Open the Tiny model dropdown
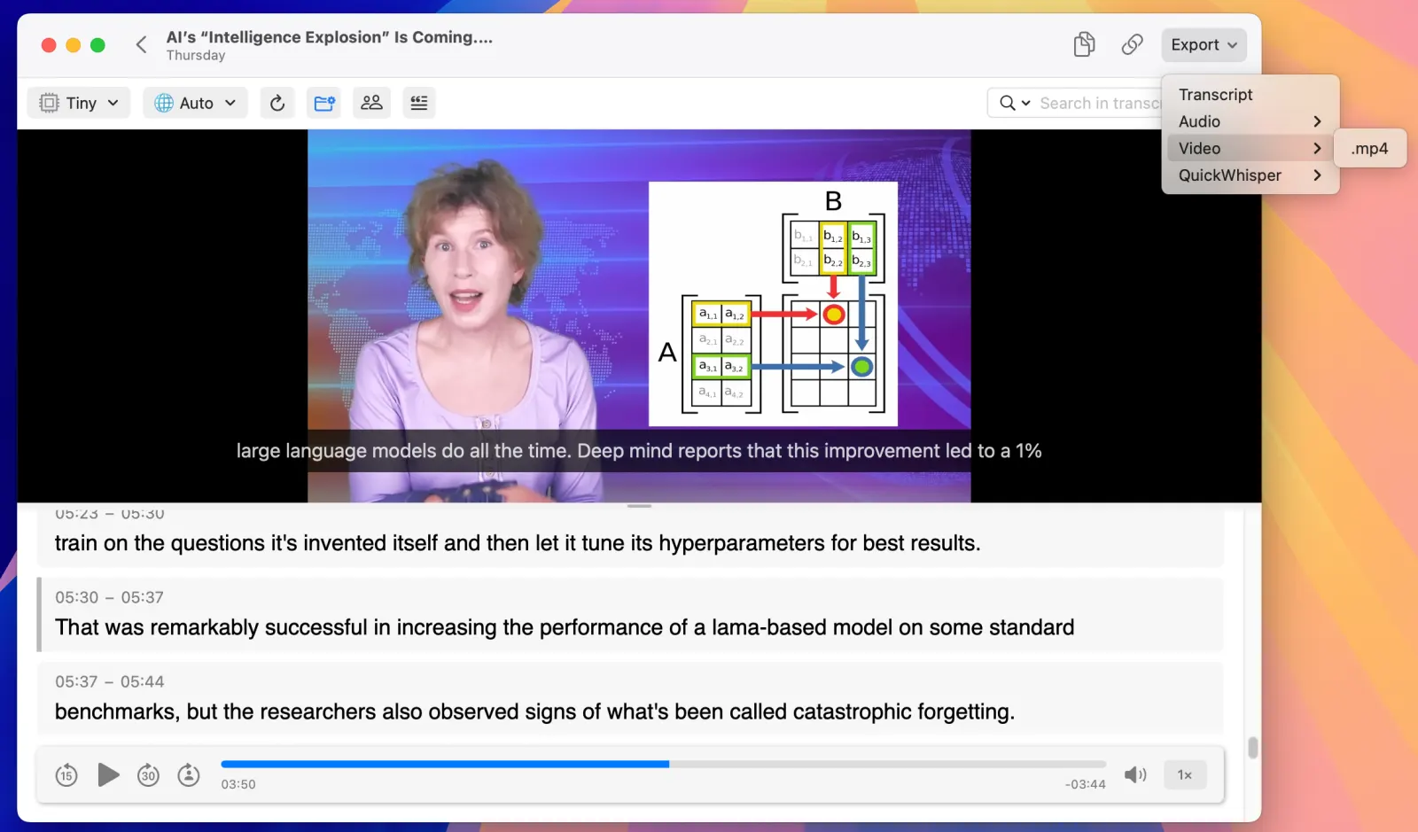Image resolution: width=1418 pixels, height=832 pixels. (x=79, y=103)
